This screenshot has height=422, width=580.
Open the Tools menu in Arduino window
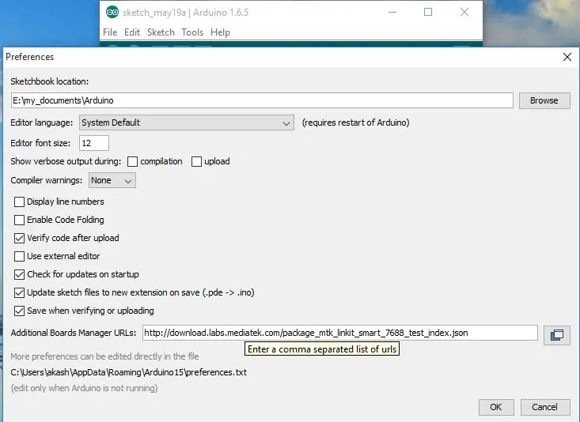coord(192,32)
